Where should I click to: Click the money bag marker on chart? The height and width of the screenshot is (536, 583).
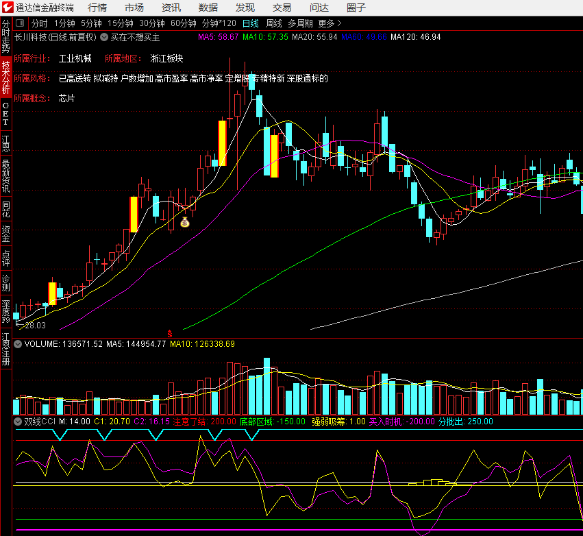click(184, 222)
